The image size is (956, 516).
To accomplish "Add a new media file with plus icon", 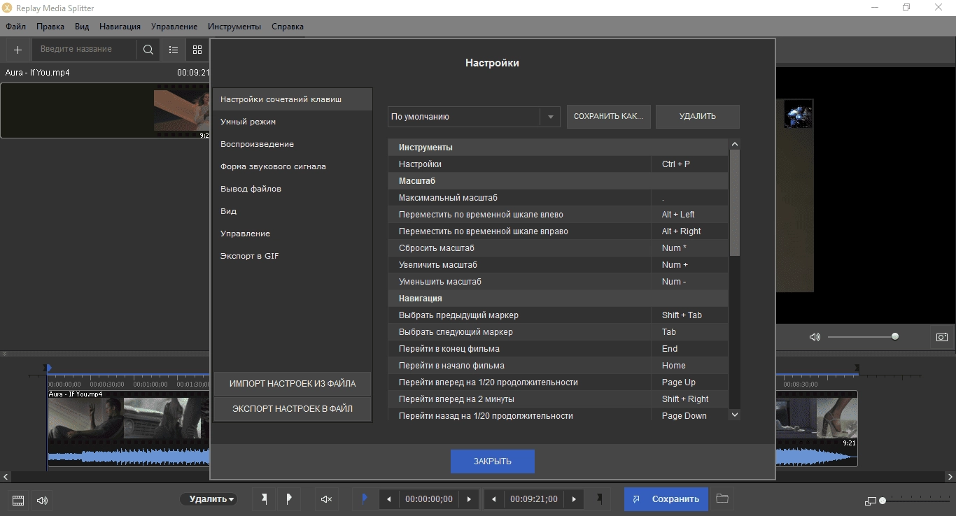I will [17, 50].
